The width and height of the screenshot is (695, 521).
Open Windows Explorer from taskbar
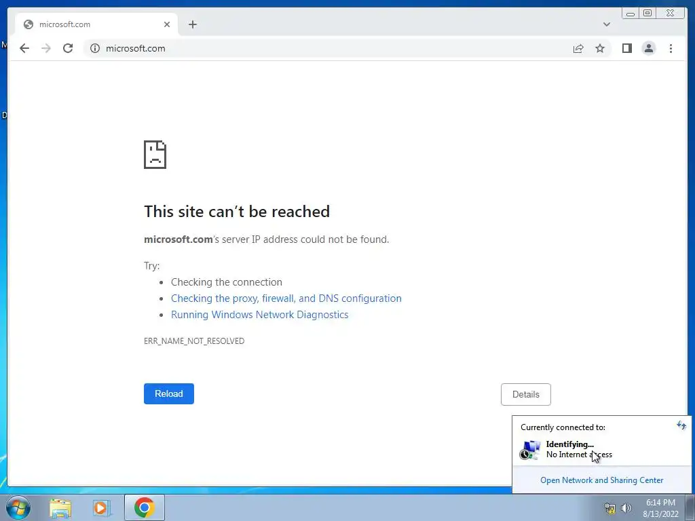60,507
